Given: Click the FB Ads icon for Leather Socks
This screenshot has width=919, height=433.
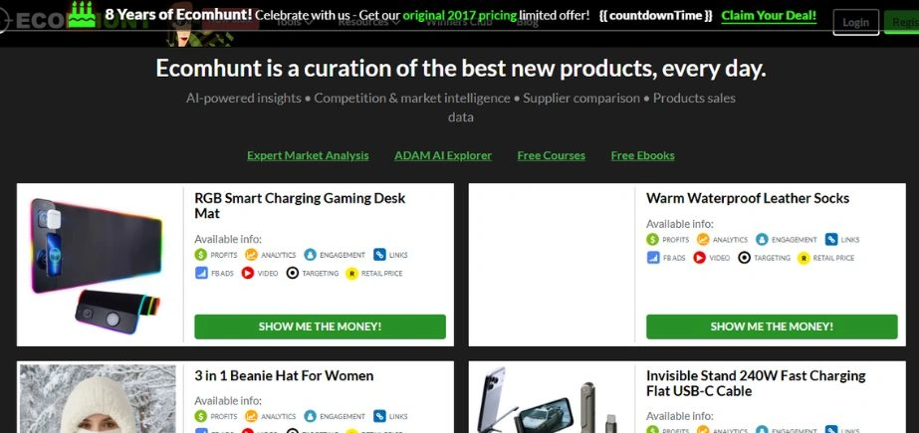Looking at the screenshot, I should [653, 257].
